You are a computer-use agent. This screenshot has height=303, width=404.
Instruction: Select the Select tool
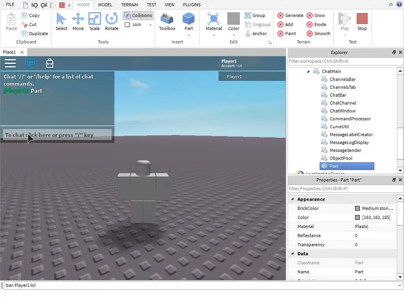(x=61, y=22)
